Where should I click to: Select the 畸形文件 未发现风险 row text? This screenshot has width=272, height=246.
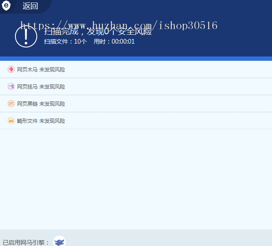41,121
